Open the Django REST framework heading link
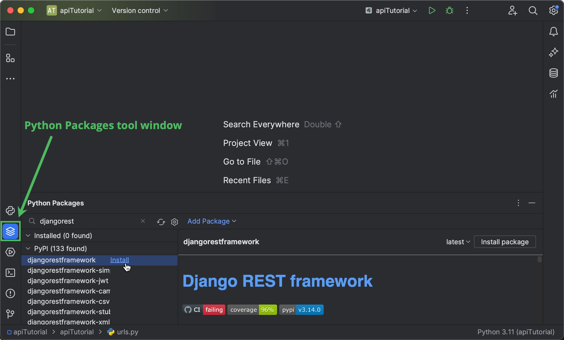The width and height of the screenshot is (564, 340). click(277, 281)
